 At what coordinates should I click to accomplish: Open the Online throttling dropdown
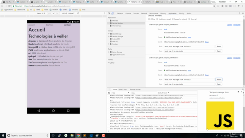(x=72, y=13)
